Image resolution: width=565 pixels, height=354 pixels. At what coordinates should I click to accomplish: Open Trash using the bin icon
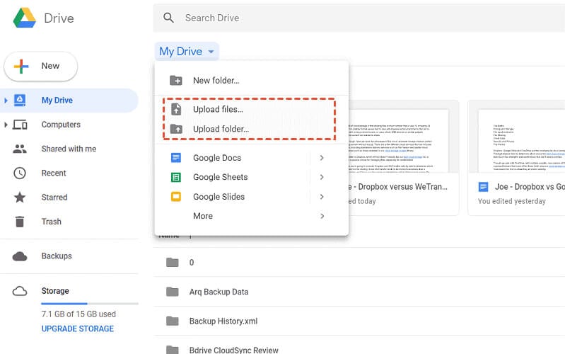20,222
